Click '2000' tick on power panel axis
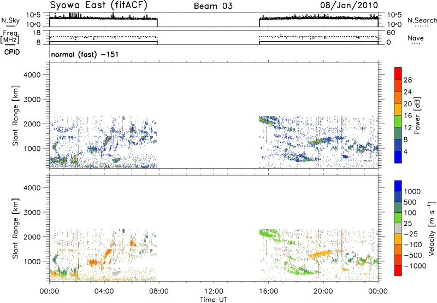 tap(32, 124)
